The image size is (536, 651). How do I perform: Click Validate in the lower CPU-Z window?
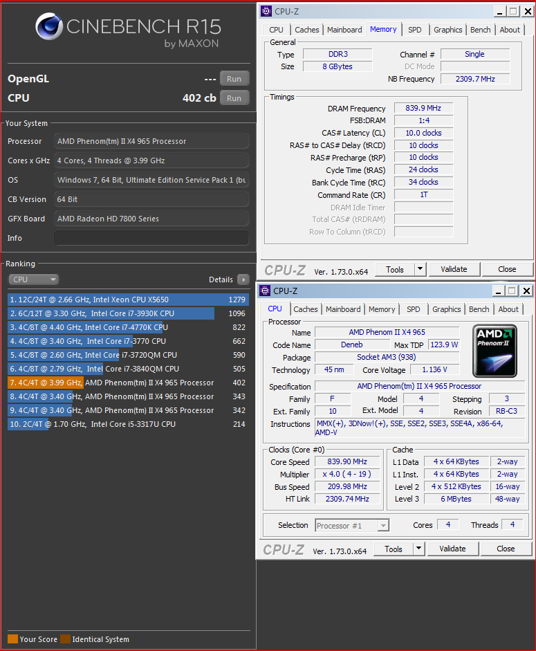452,549
